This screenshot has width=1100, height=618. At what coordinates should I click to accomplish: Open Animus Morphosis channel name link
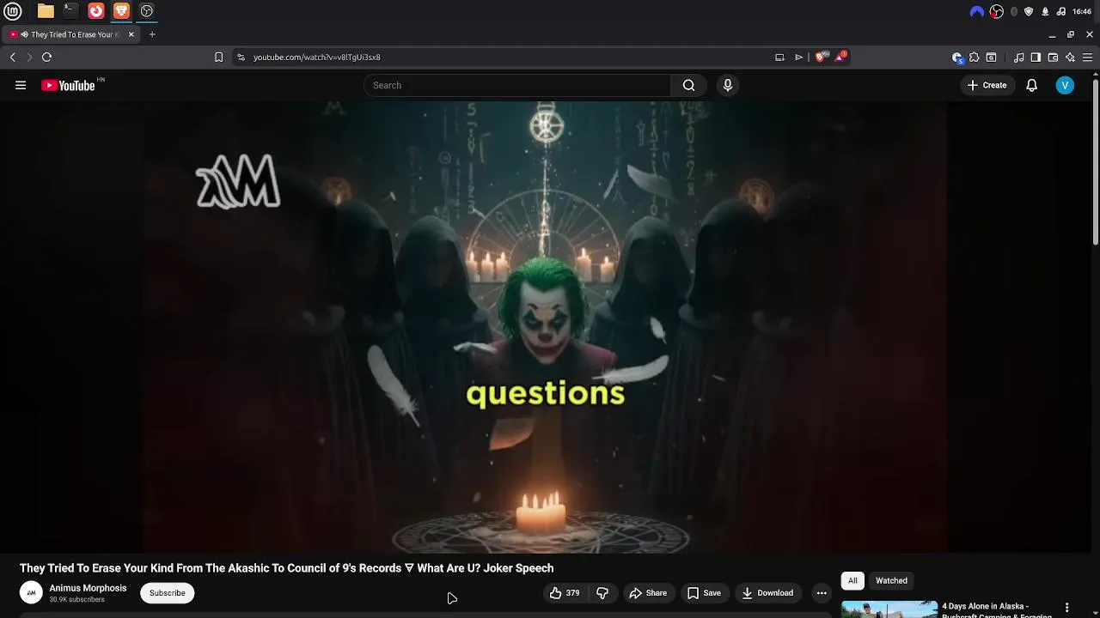[88, 588]
